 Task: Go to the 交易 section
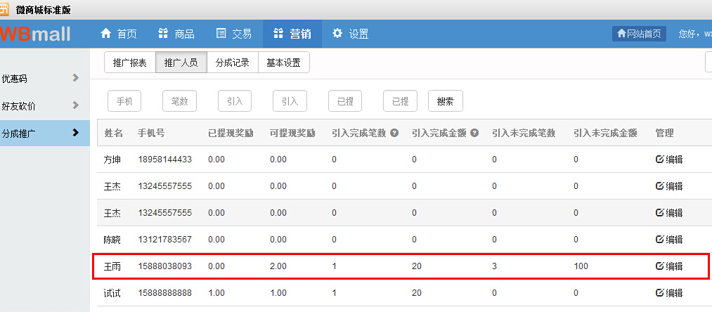(233, 34)
